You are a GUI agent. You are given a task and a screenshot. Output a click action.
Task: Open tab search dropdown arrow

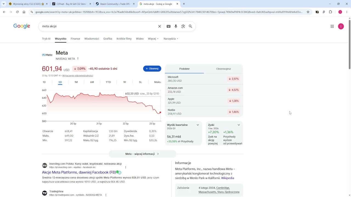4,4
